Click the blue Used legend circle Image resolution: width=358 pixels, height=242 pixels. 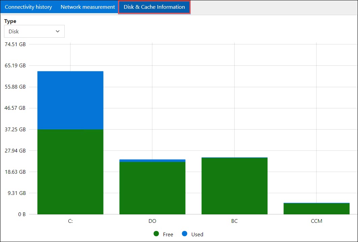[x=185, y=234]
